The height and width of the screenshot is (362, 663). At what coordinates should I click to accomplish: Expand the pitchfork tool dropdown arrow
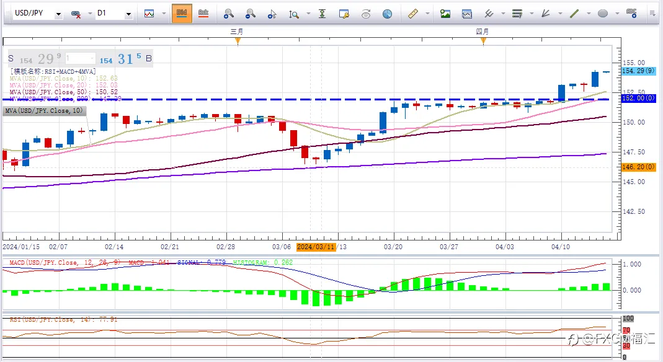(x=503, y=14)
